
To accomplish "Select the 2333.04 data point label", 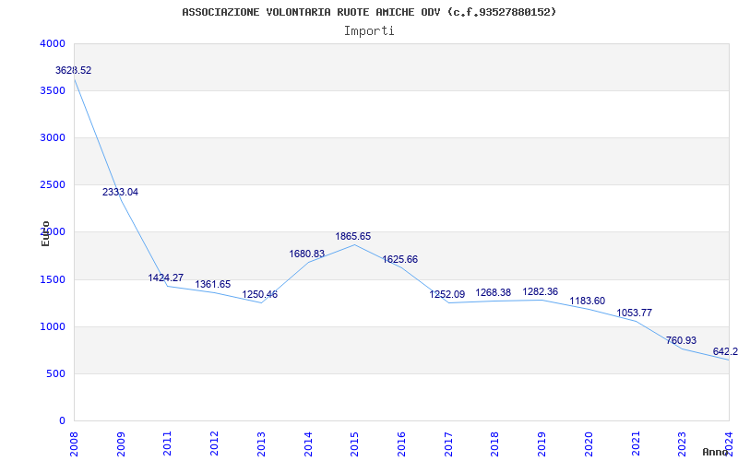I will [x=120, y=193].
